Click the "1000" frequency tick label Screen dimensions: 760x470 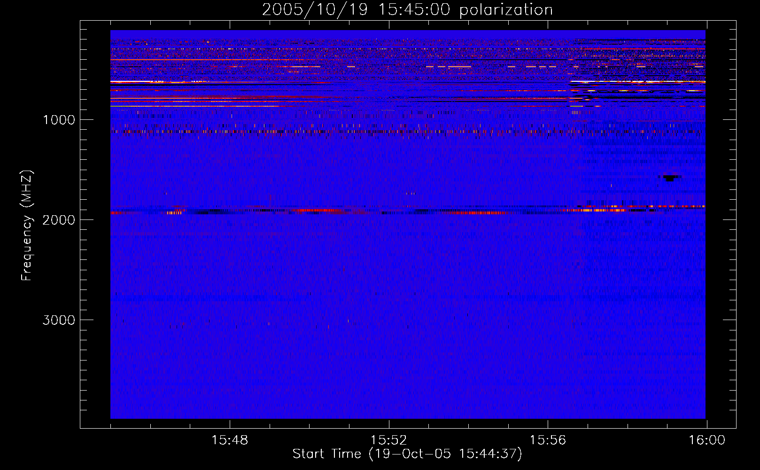[59, 120]
